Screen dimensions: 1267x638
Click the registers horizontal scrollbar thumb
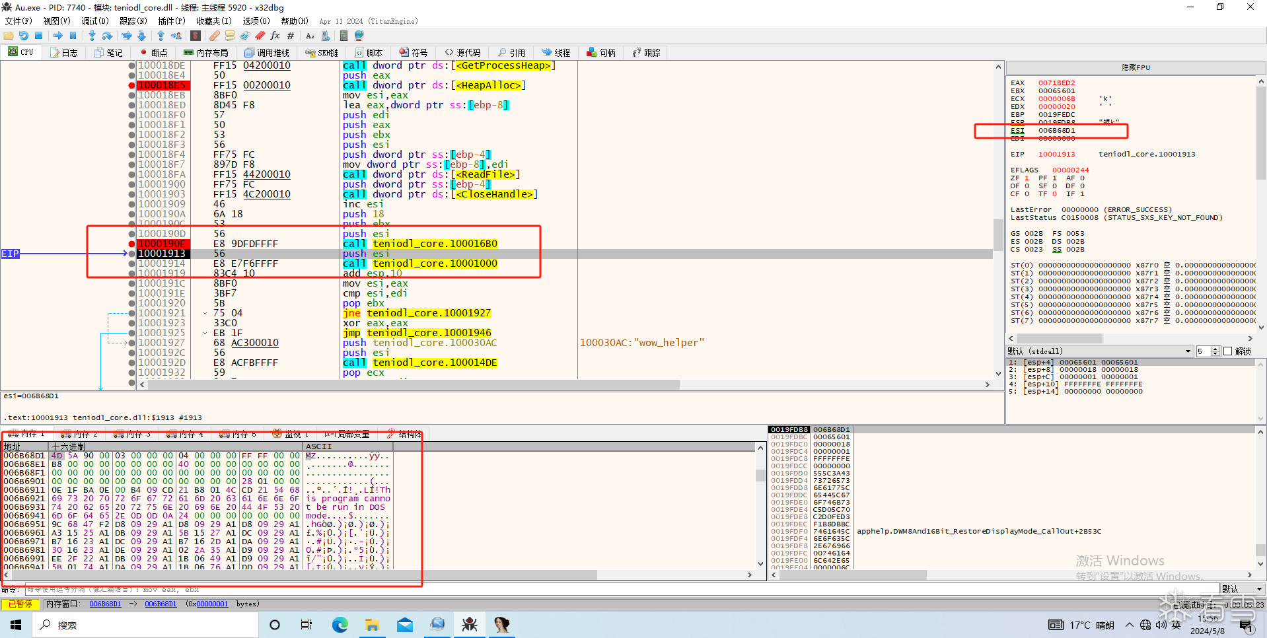point(1058,338)
